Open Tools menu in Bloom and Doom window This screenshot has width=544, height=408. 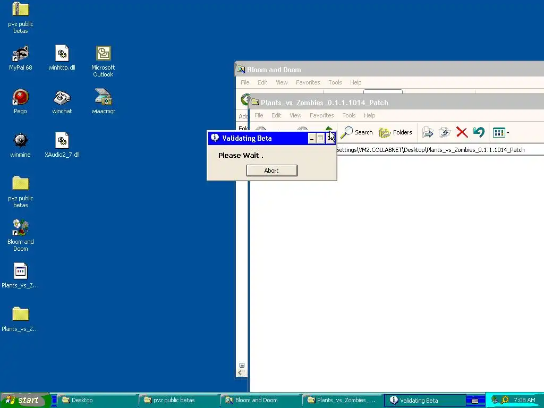tap(335, 82)
